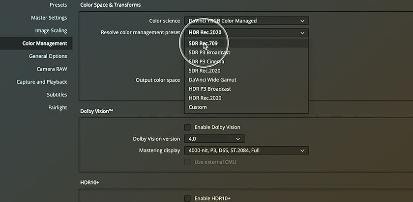Open the Color science dropdown
The image size is (413, 202).
(246, 21)
